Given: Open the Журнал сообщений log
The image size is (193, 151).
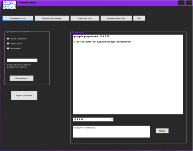Looking at the screenshot, I should point(24,95).
